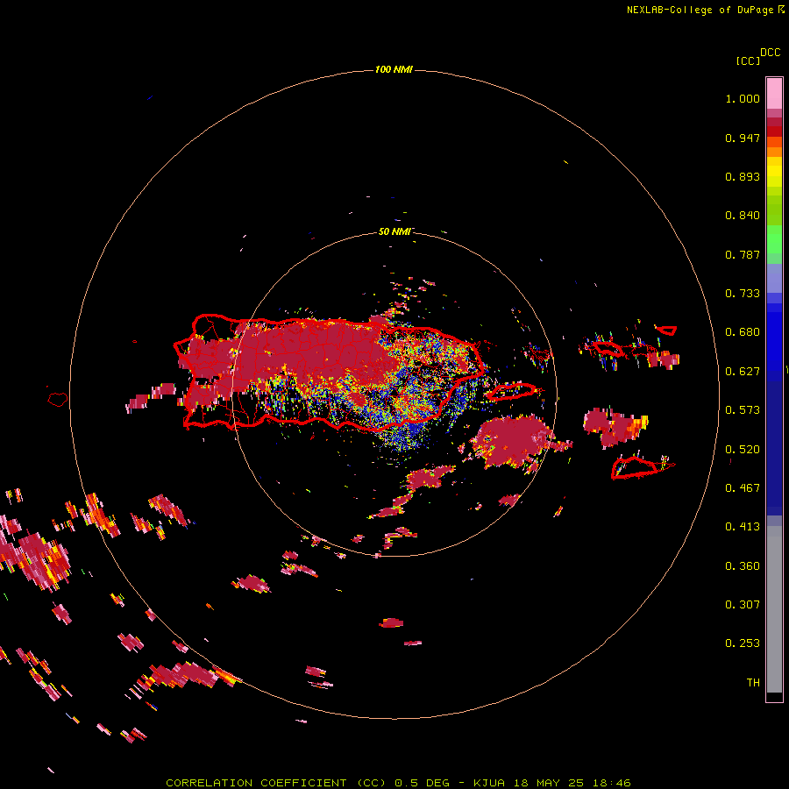Select the 0.893 scale value

pos(743,176)
